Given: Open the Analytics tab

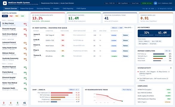Looking at the screenshot, I should point(56,9).
